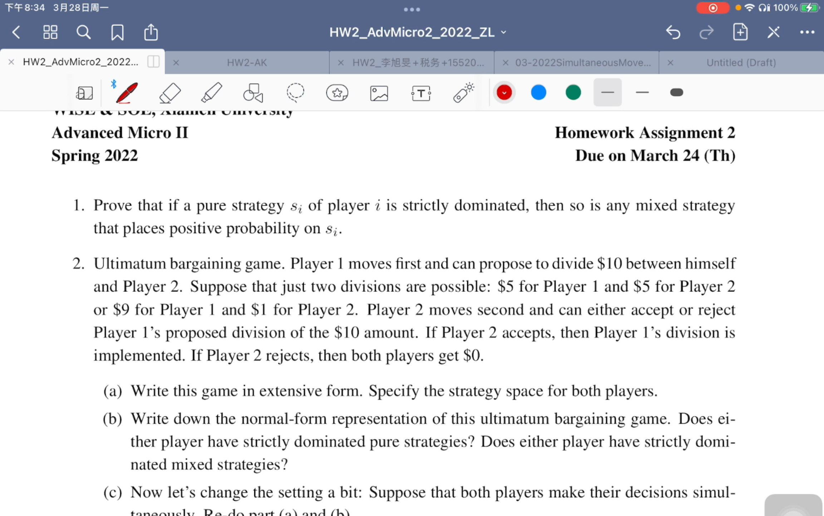Choose the red pen color
Screen dimensions: 824x516
pos(504,93)
